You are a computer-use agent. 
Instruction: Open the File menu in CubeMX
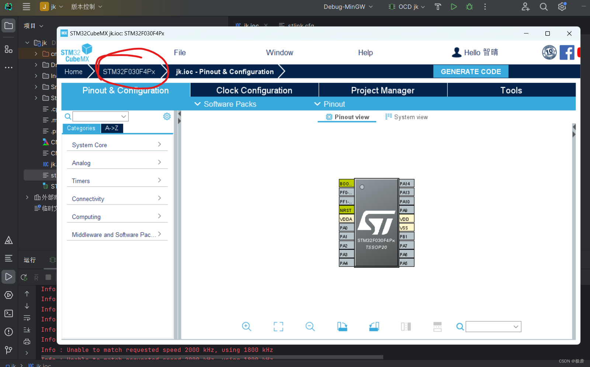[x=180, y=53]
